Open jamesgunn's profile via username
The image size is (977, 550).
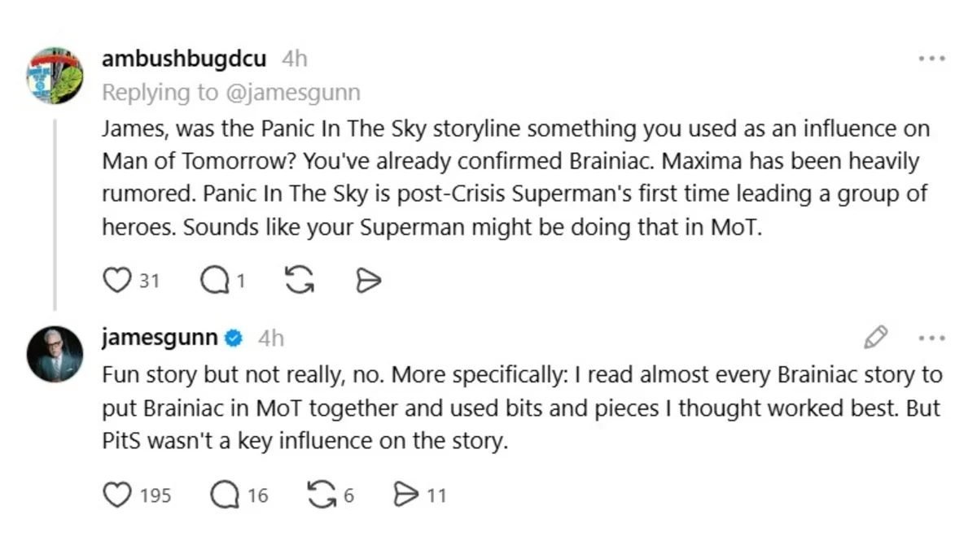pos(160,338)
